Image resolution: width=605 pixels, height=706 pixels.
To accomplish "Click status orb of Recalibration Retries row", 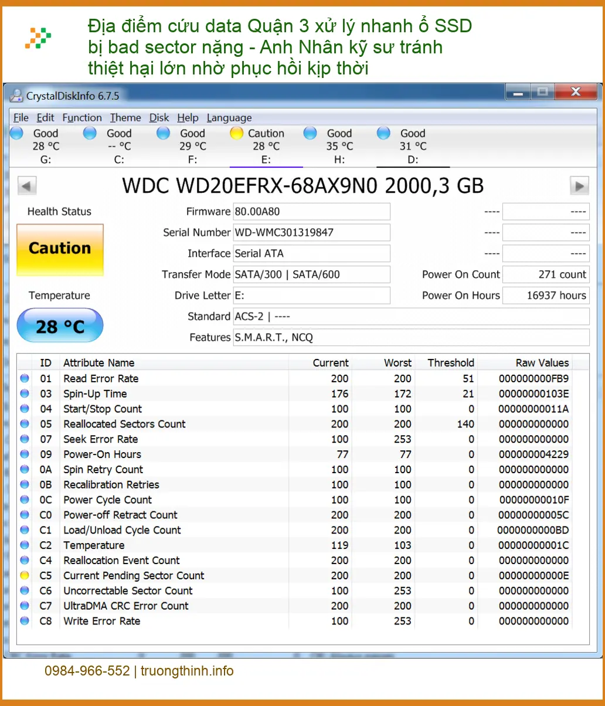I will point(25,484).
